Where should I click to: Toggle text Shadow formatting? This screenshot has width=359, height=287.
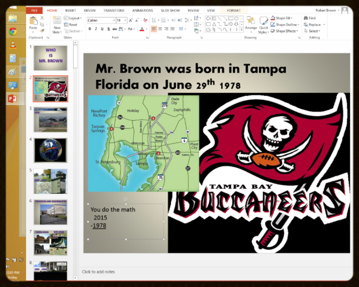click(109, 29)
